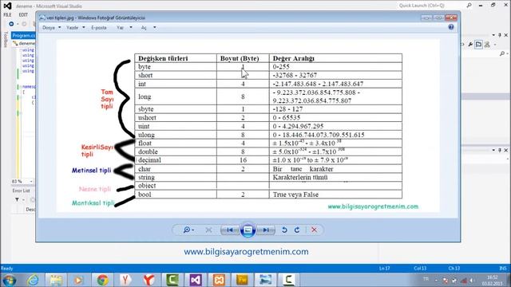511x287 pixels.
Task: Open the Yazdır menu in Photo Viewer
Action: tap(75, 28)
